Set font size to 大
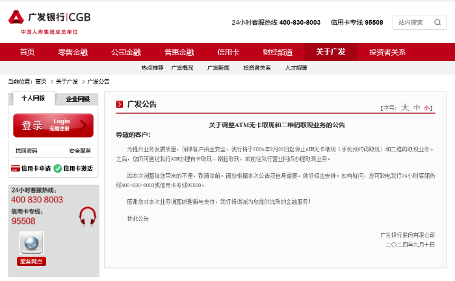 (x=405, y=108)
